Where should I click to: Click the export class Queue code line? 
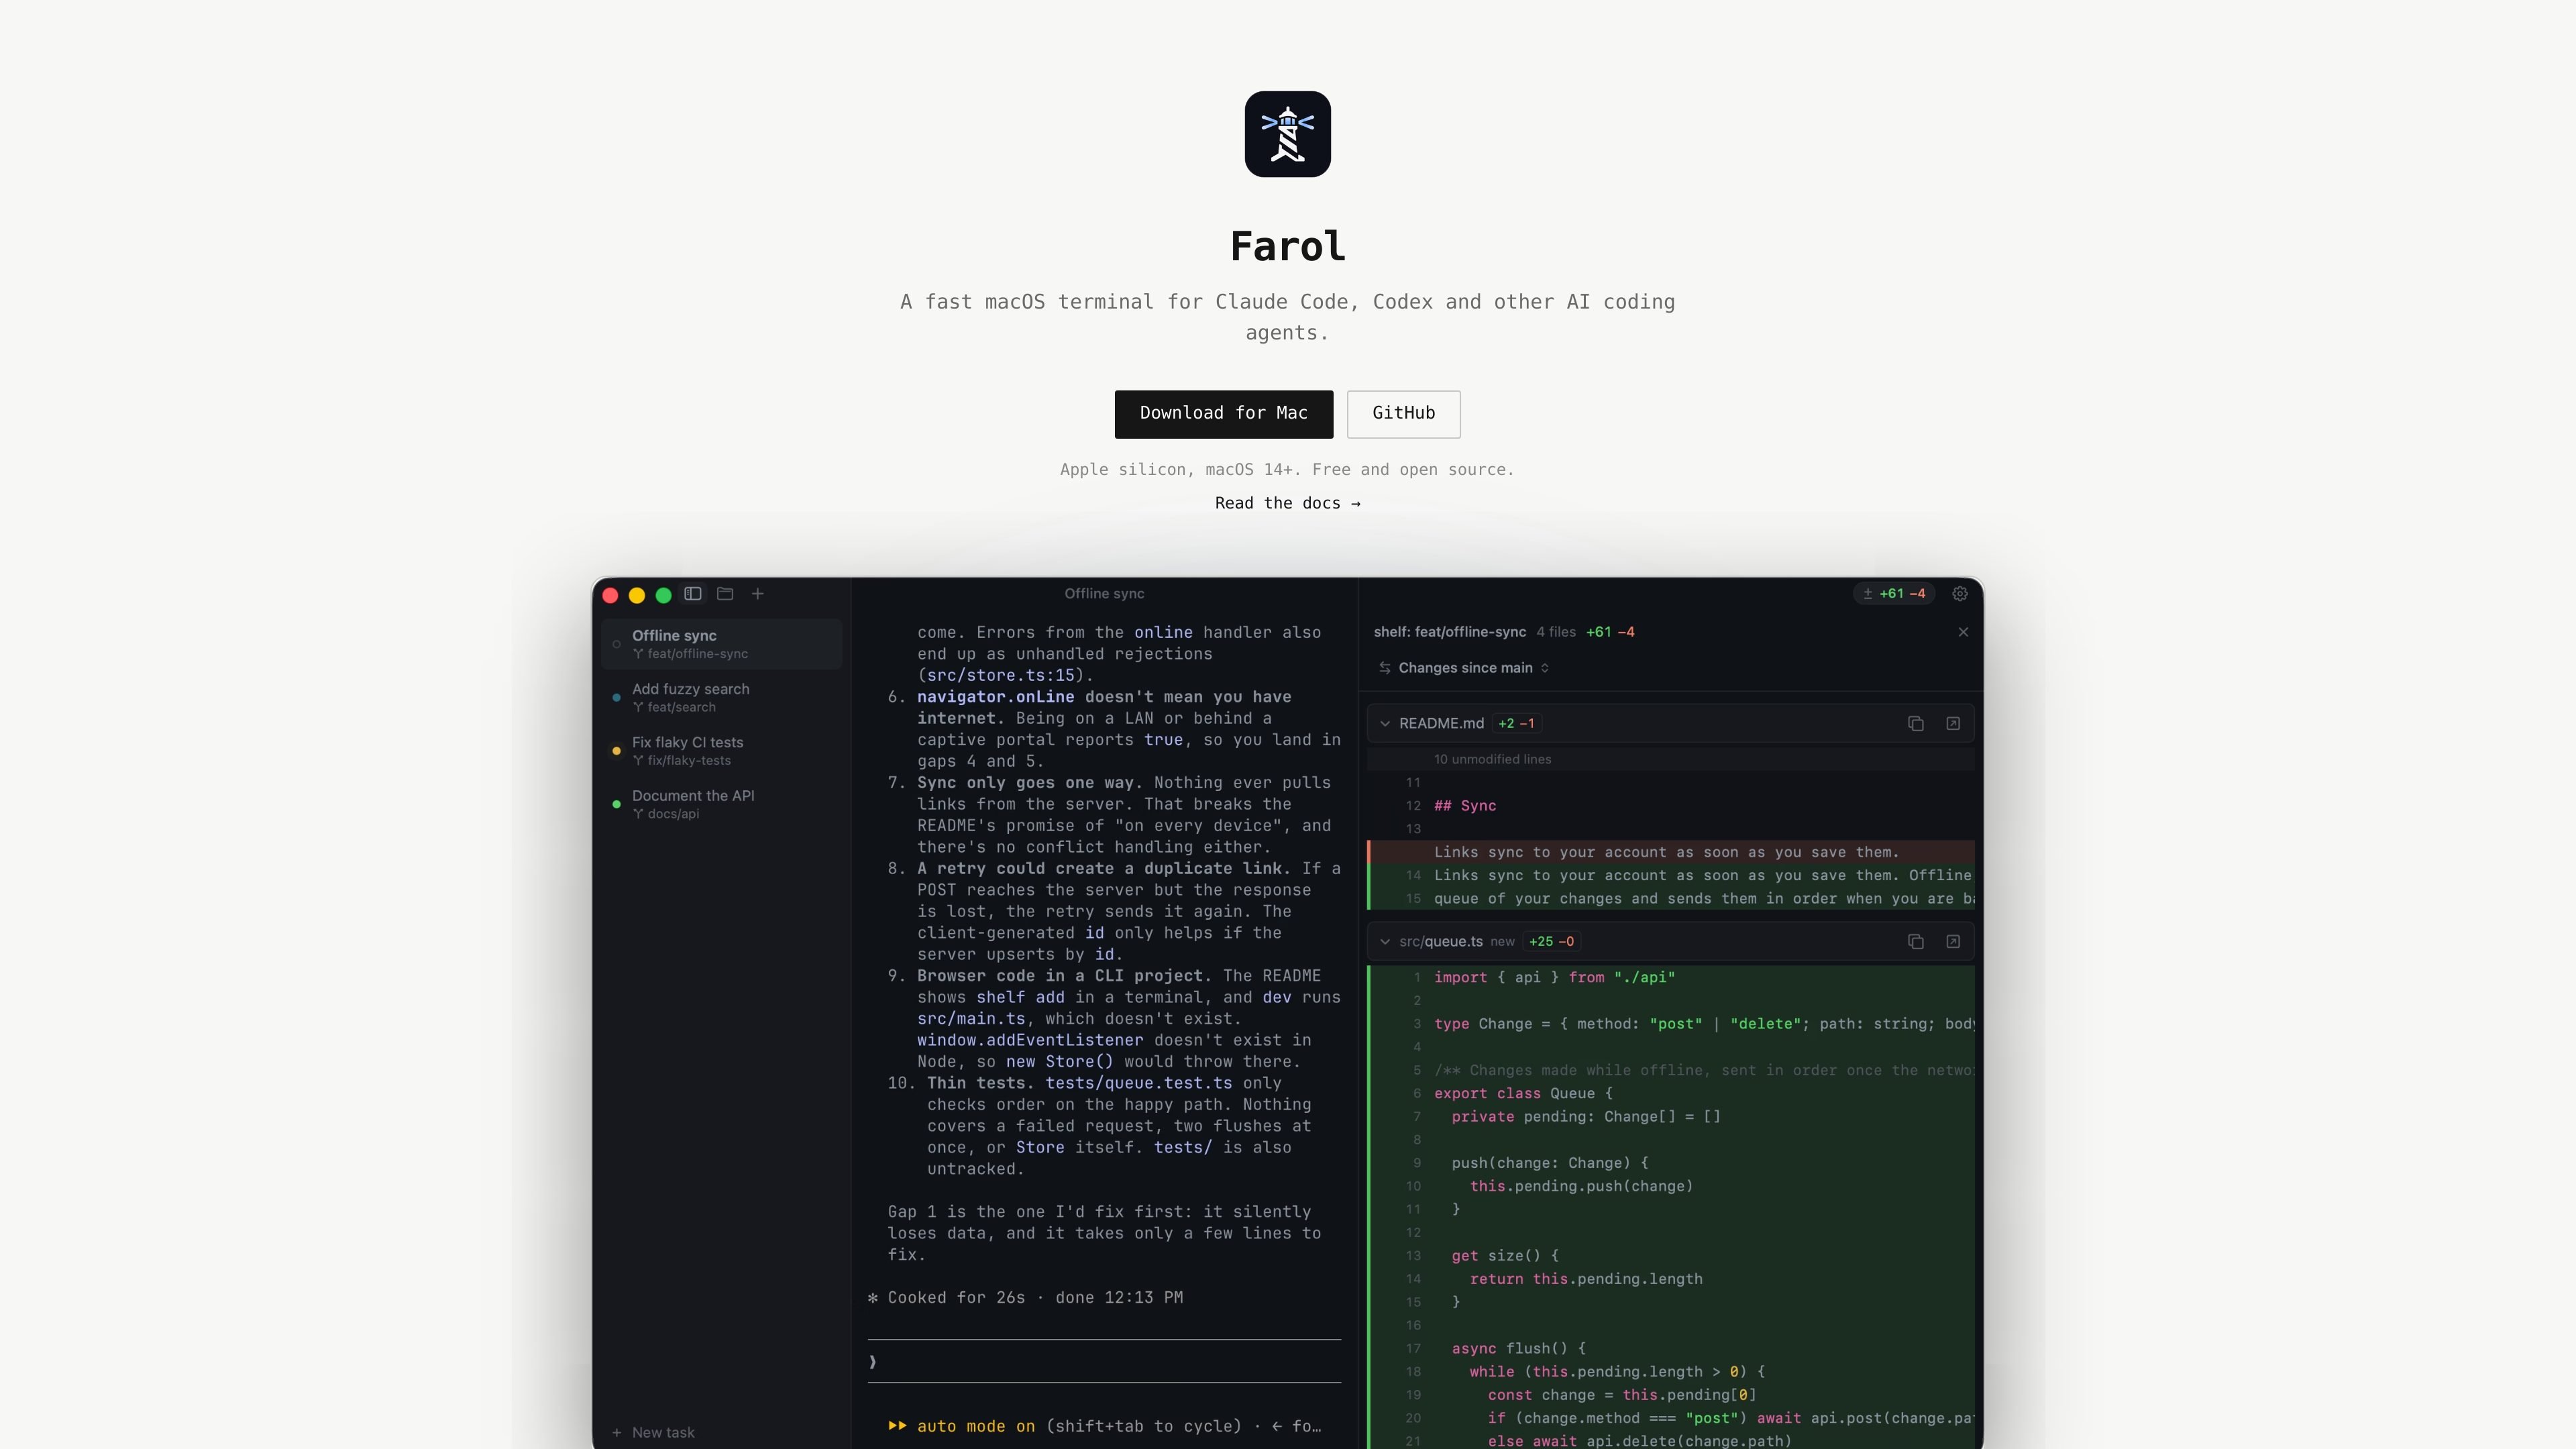coord(1523,1093)
